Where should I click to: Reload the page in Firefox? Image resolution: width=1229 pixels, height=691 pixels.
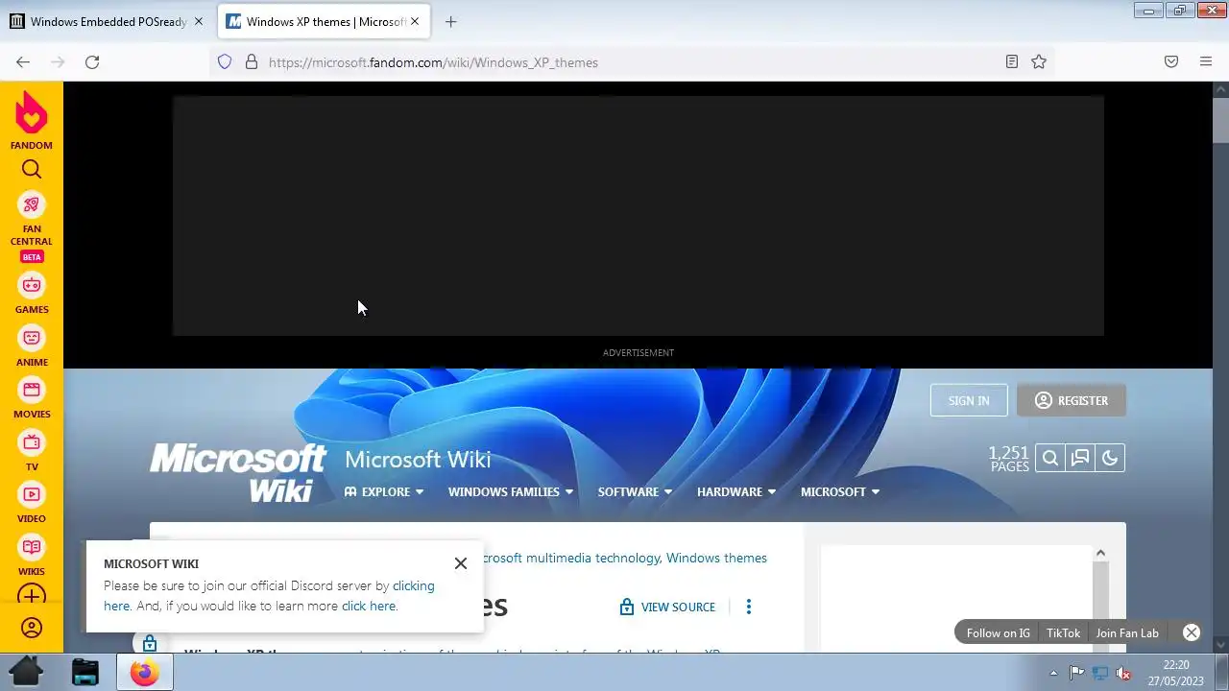92,62
